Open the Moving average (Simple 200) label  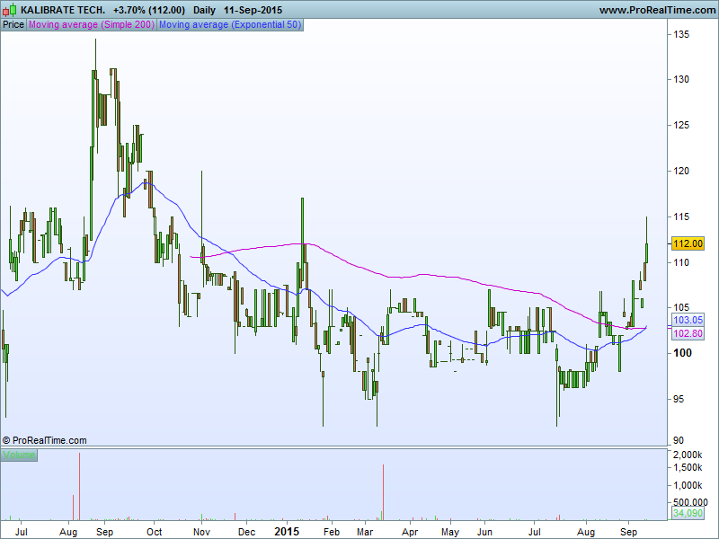tap(92, 25)
